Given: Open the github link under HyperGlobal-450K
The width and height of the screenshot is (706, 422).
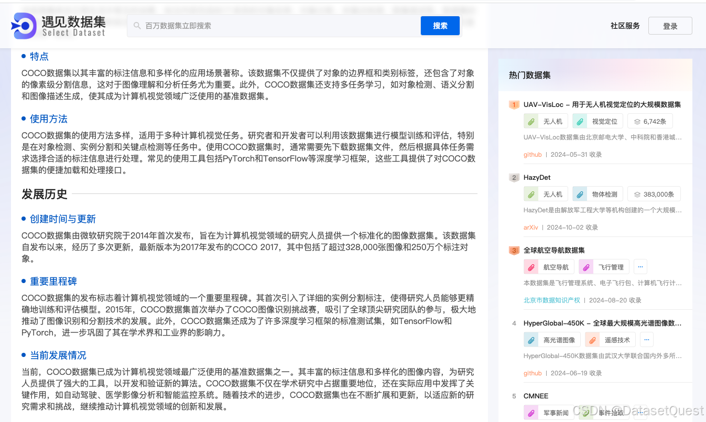Looking at the screenshot, I should tap(533, 373).
